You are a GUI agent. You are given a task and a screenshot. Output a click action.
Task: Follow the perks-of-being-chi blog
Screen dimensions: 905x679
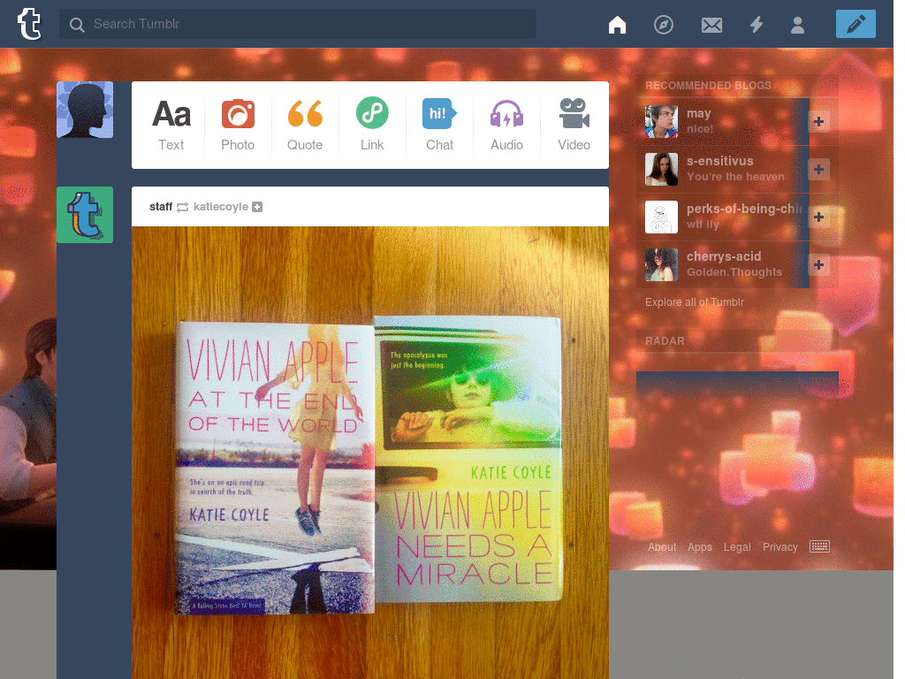coord(818,217)
